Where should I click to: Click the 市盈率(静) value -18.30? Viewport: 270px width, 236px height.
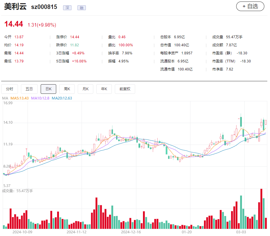[242, 53]
